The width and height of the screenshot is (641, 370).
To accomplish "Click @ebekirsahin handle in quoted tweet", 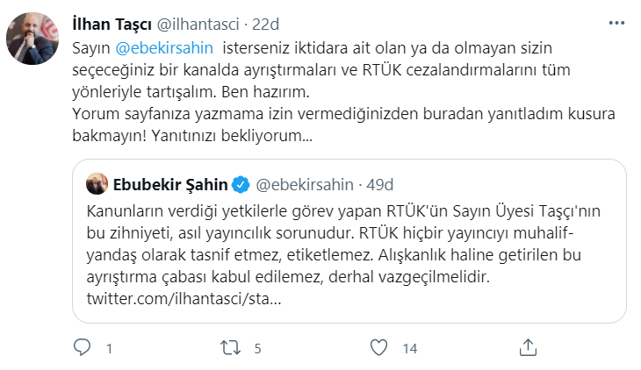I will 305,185.
